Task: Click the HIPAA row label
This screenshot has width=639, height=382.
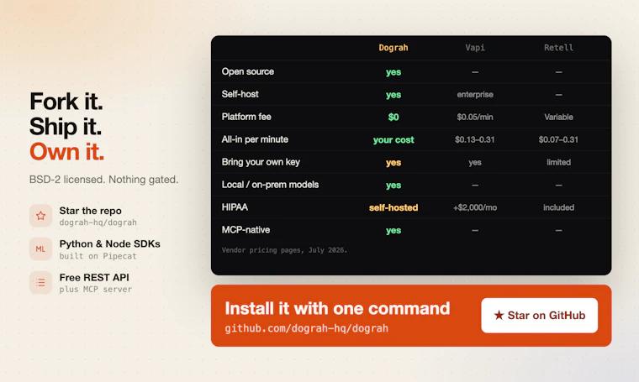Action: [235, 207]
